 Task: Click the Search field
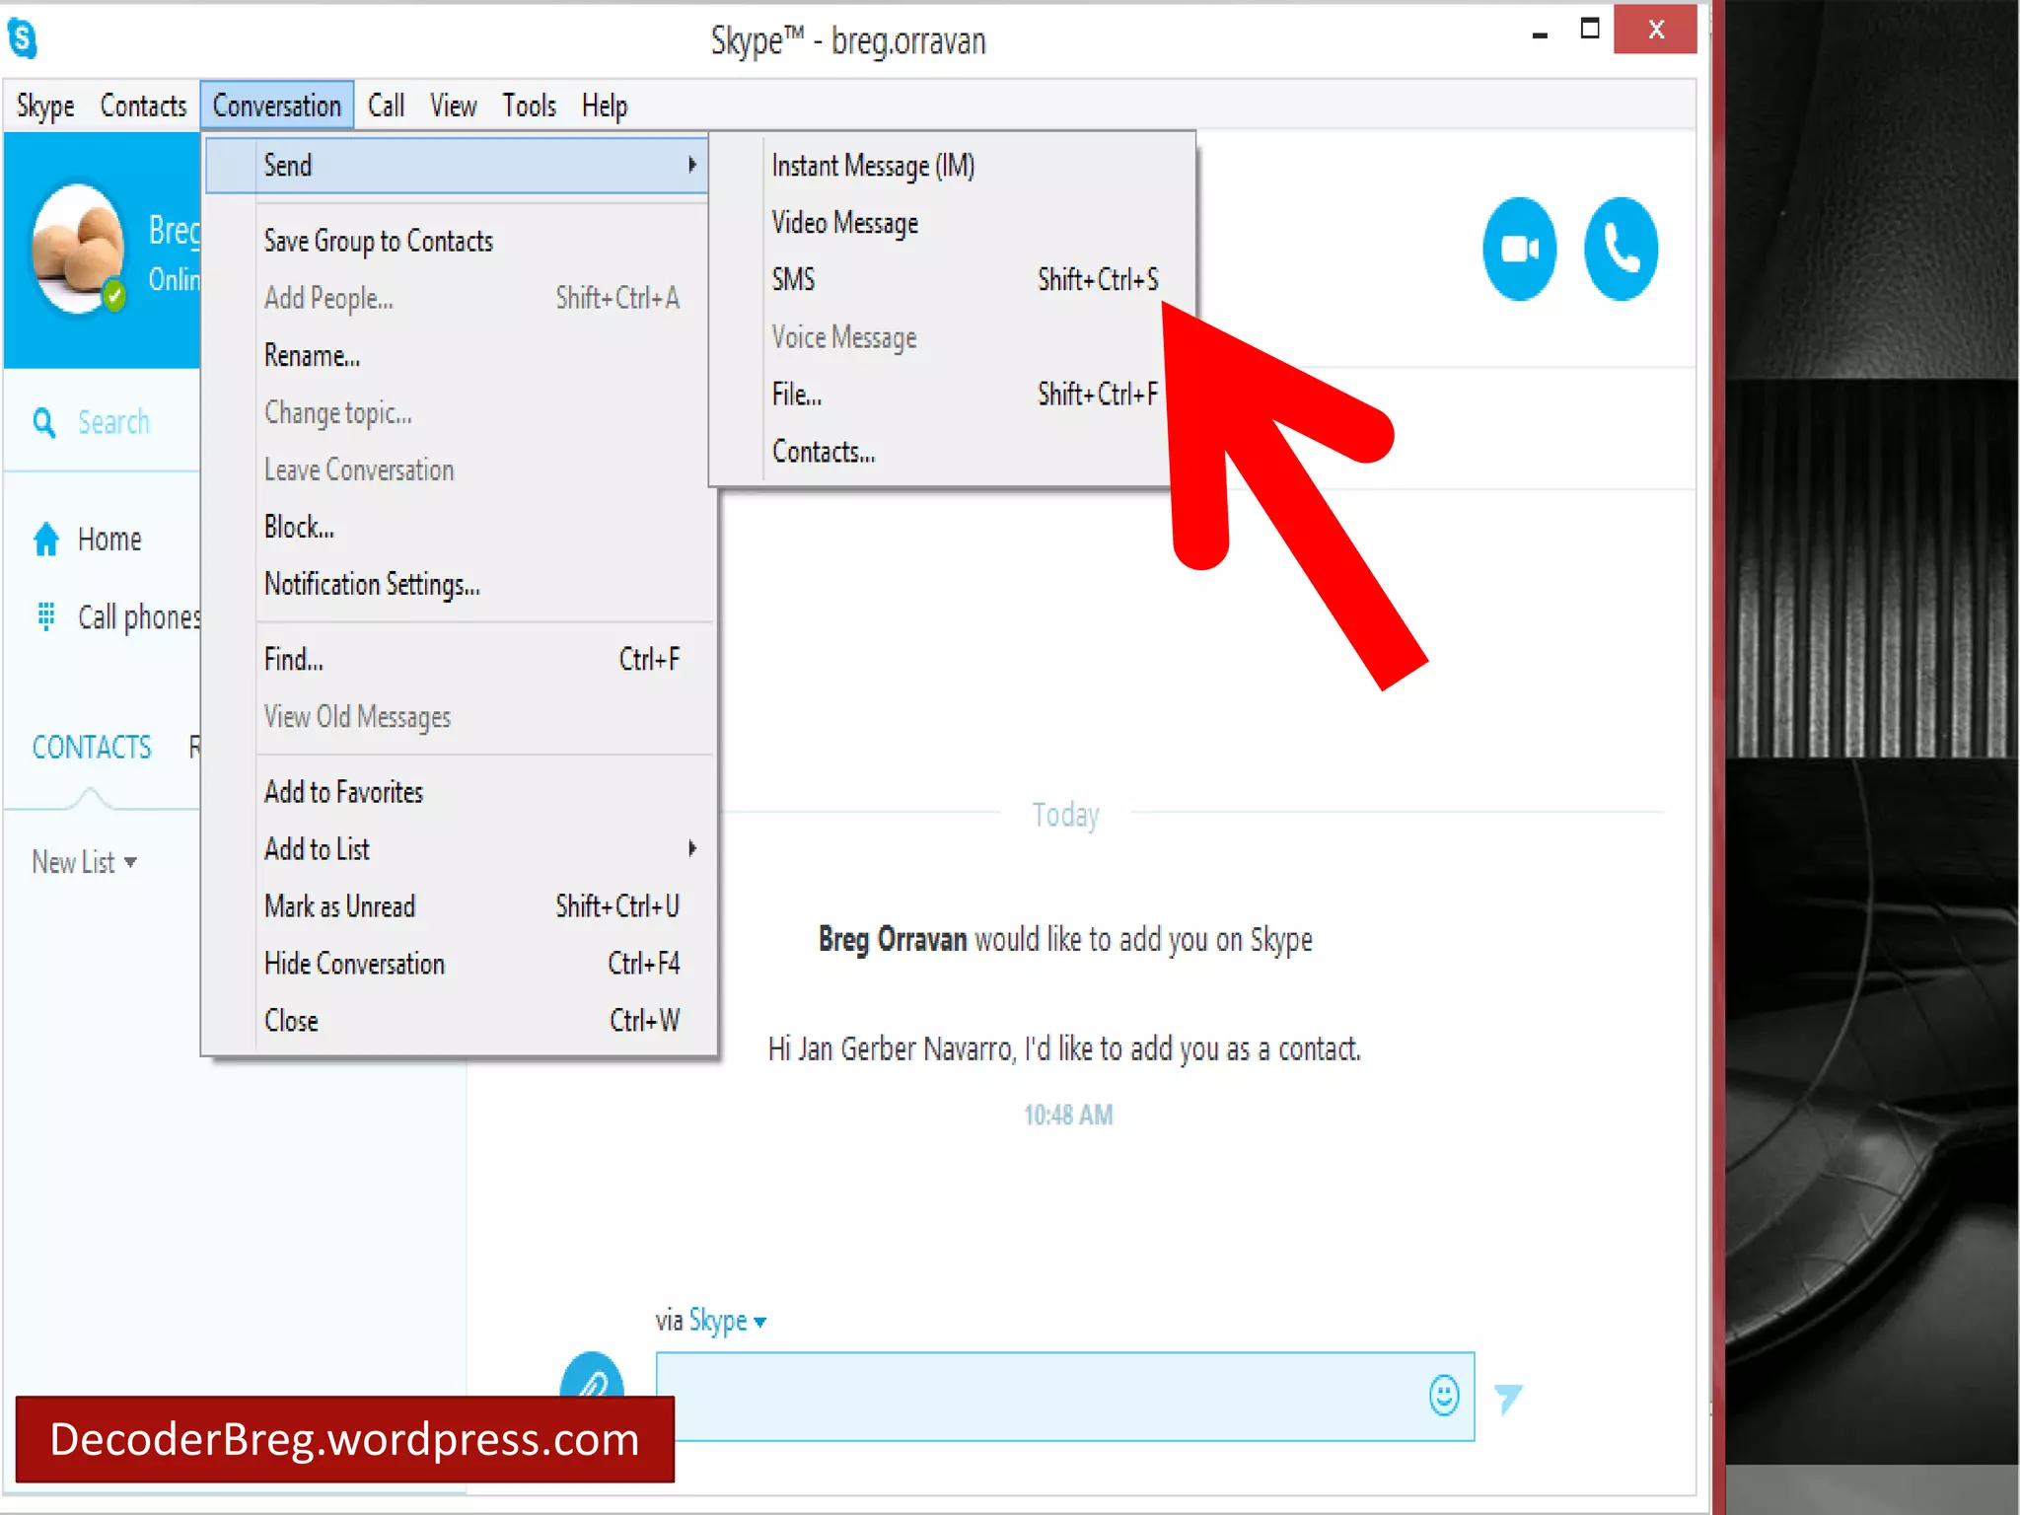coord(113,423)
